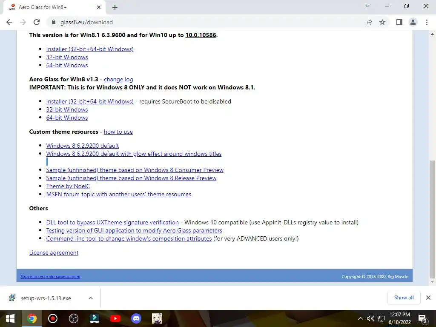Open the Chrome three-dot menu
The image size is (436, 327).
tap(427, 22)
